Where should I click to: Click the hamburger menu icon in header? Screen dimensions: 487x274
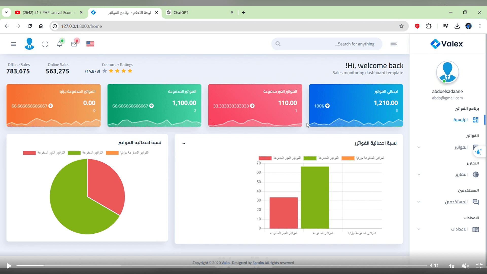pyautogui.click(x=13, y=44)
